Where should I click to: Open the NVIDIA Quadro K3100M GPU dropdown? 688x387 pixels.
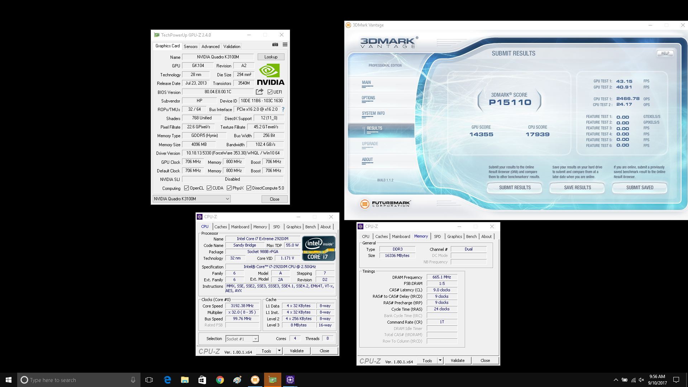pos(192,199)
